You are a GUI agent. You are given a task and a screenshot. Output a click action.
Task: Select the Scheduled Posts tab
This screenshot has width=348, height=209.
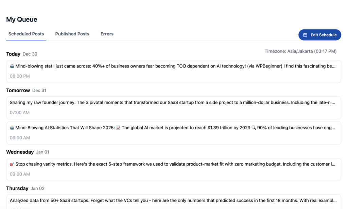26,34
